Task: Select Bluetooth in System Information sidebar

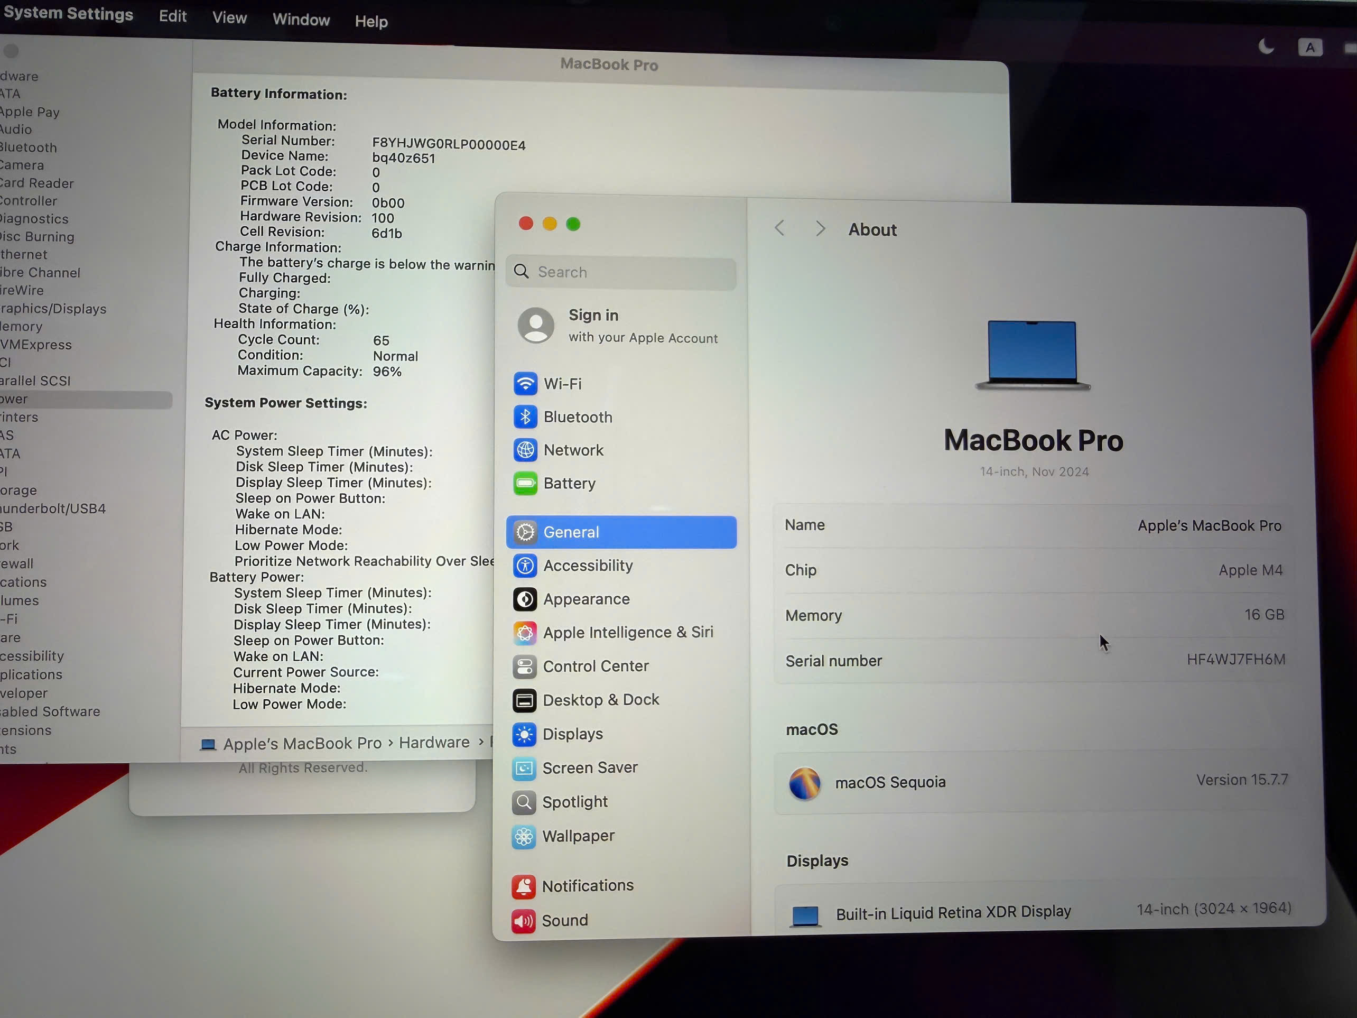Action: tap(28, 147)
